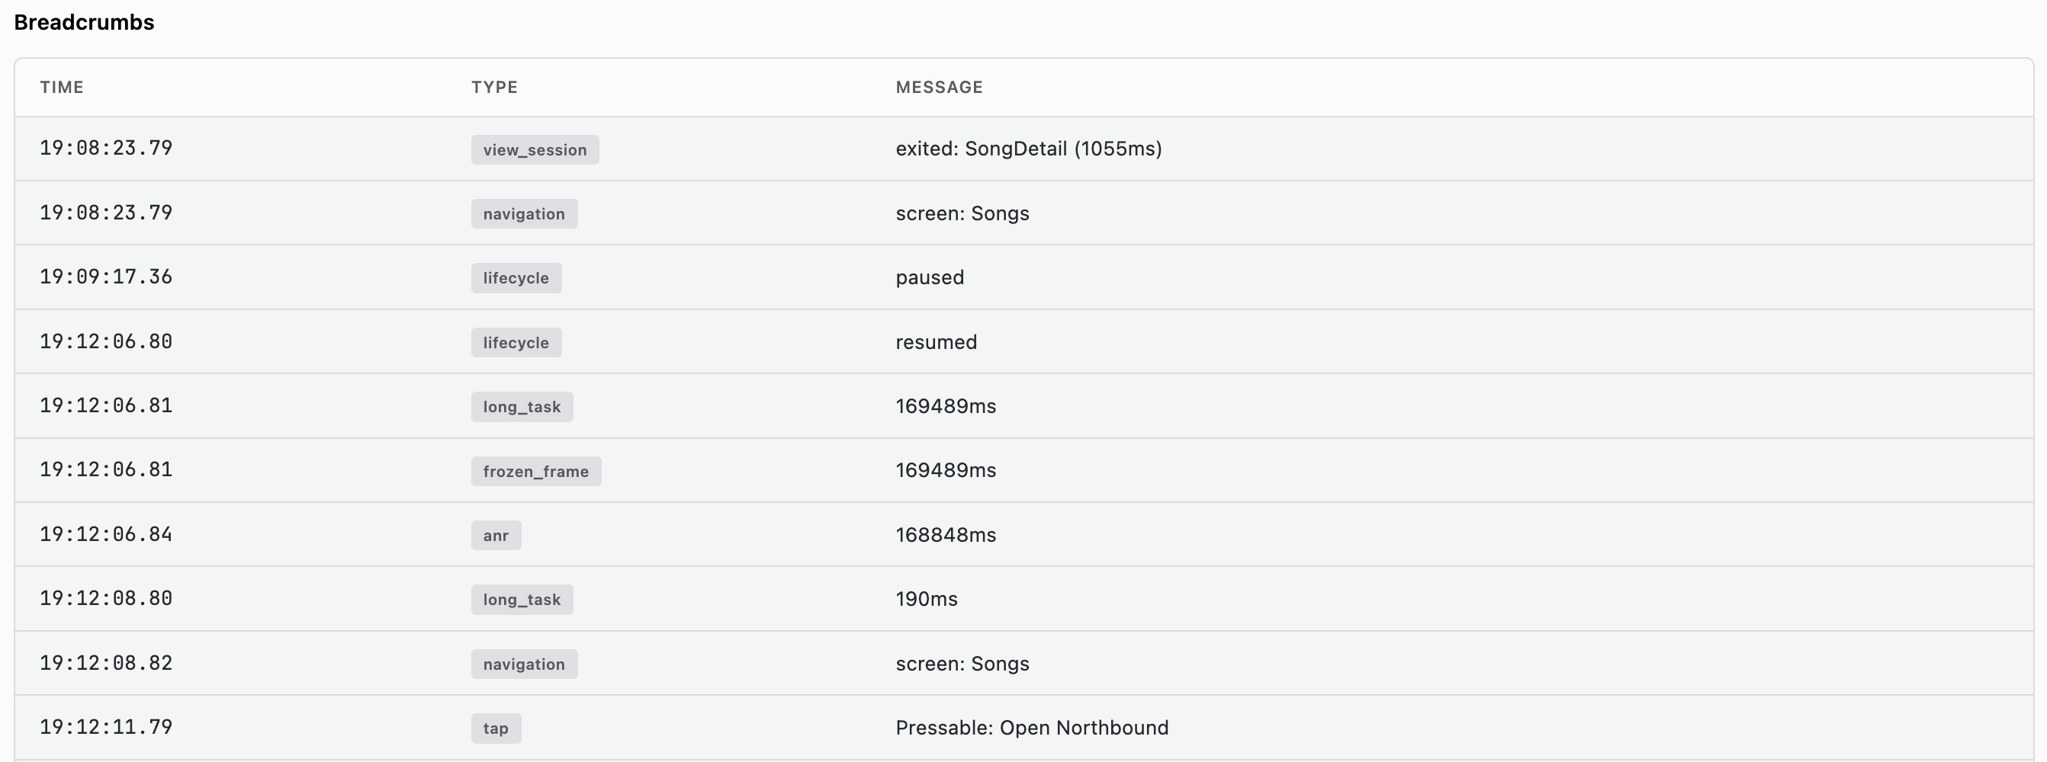
Task: Select the tap type badge
Action: pos(496,728)
